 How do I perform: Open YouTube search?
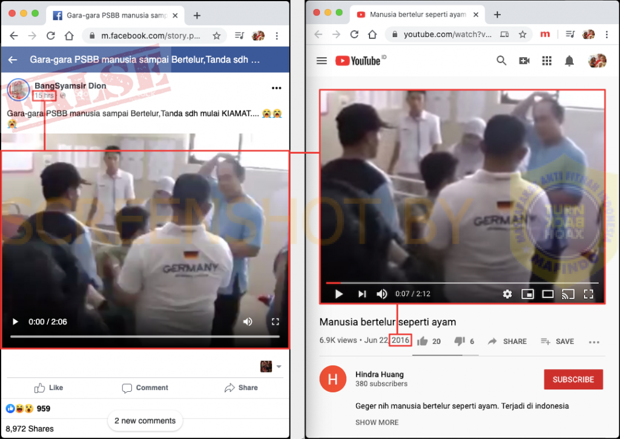(x=501, y=61)
